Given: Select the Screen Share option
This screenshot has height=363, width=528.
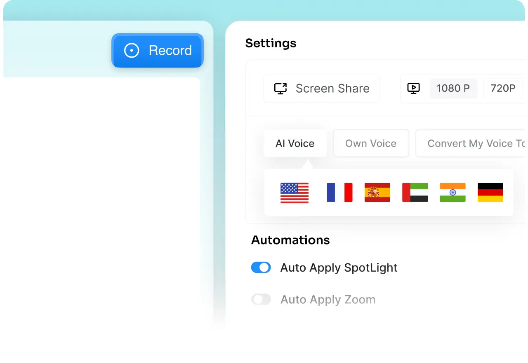Looking at the screenshot, I should click(322, 88).
